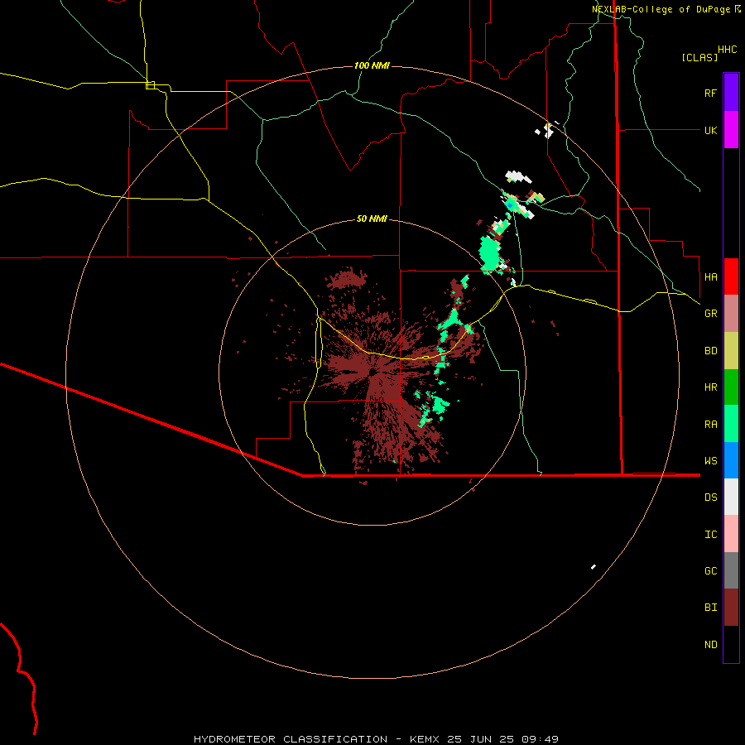Screen dimensions: 745x745
Task: Click the WS legend label
Action: click(710, 461)
